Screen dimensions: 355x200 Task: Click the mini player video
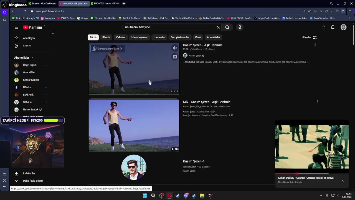click(x=312, y=147)
